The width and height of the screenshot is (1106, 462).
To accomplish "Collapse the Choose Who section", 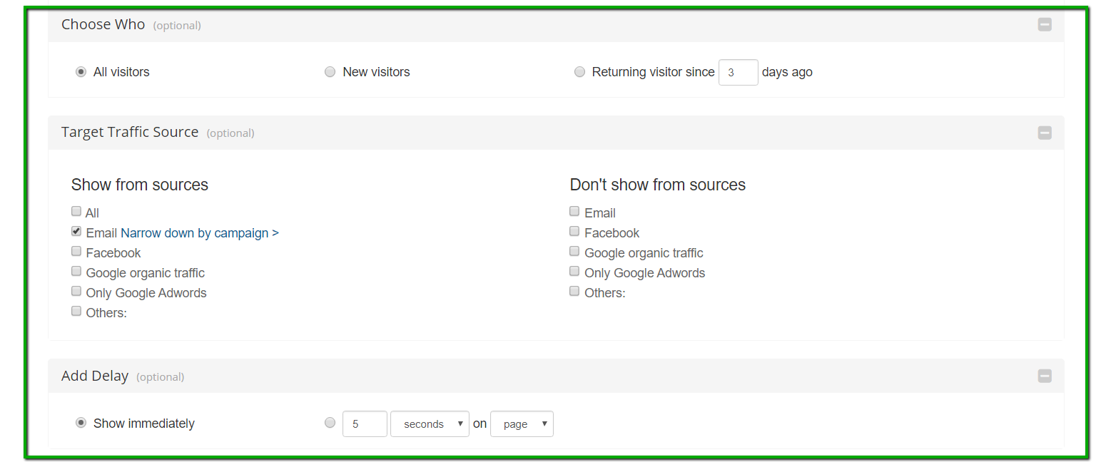I will click(1045, 25).
